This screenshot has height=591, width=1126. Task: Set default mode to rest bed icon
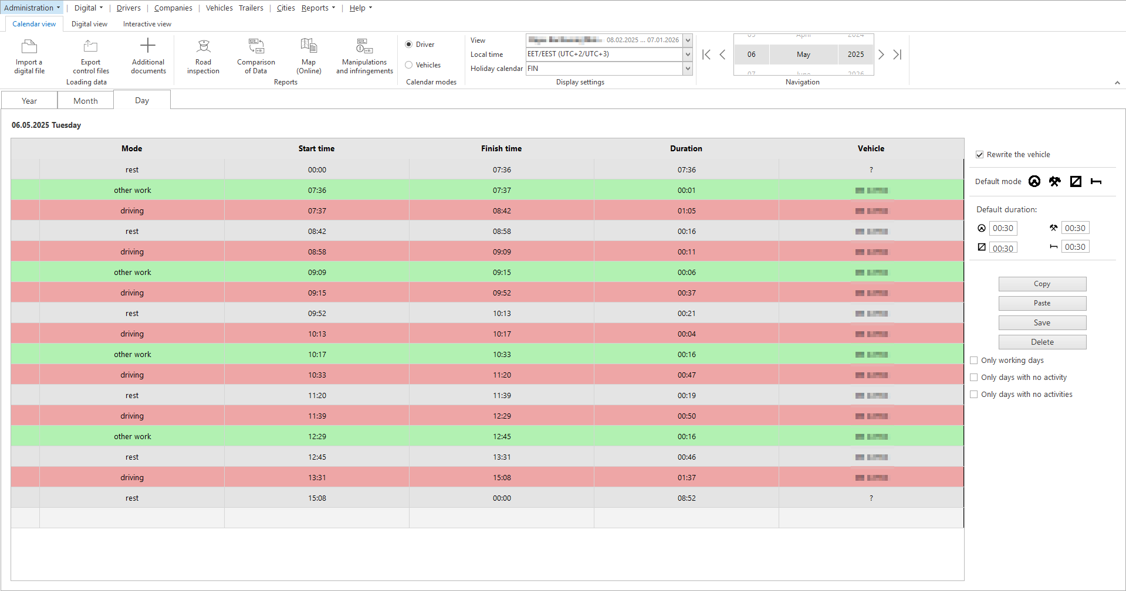[1096, 181]
